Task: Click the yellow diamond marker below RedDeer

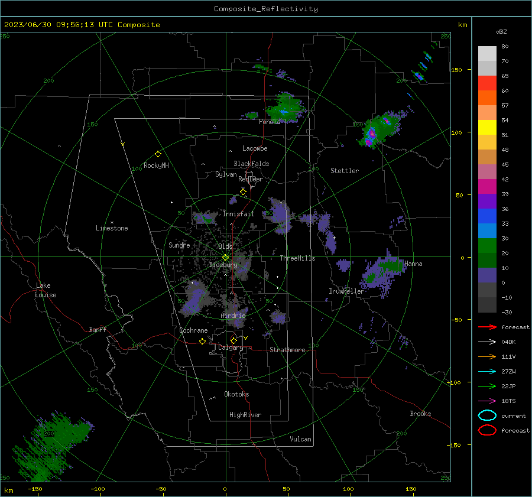Action: 243,192
